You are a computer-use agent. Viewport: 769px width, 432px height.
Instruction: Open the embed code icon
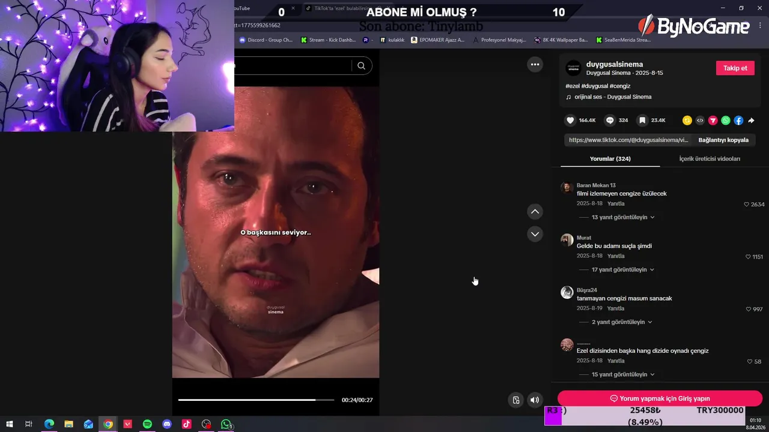pyautogui.click(x=700, y=121)
